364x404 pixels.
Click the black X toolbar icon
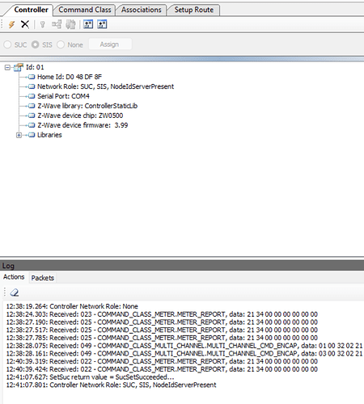pos(25,24)
